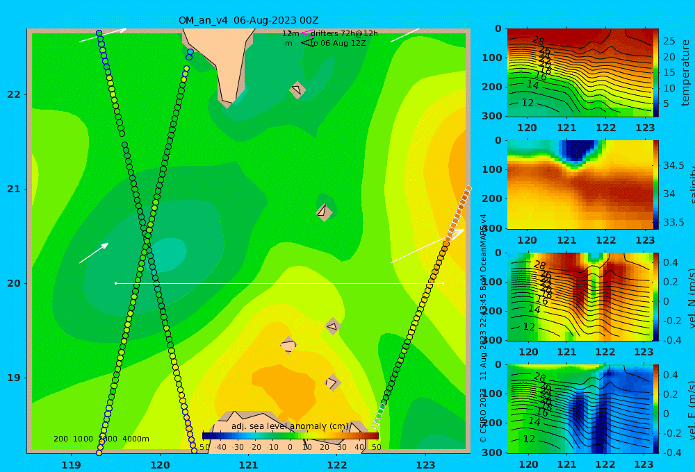Click the island marker near 19.5N 122E
This screenshot has height=472, width=695.
[332, 326]
